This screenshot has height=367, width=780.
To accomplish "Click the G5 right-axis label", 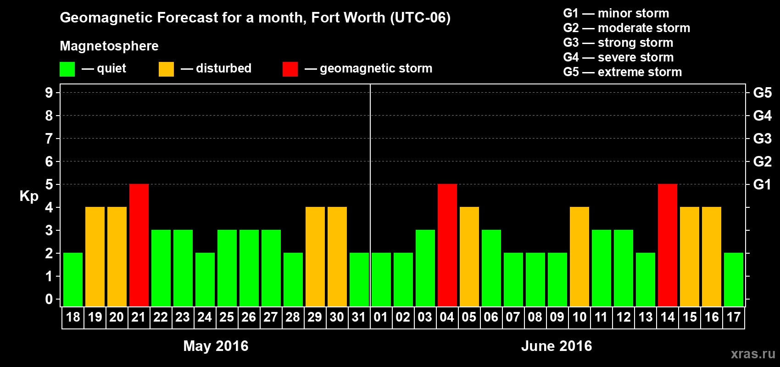I will 762,93.
